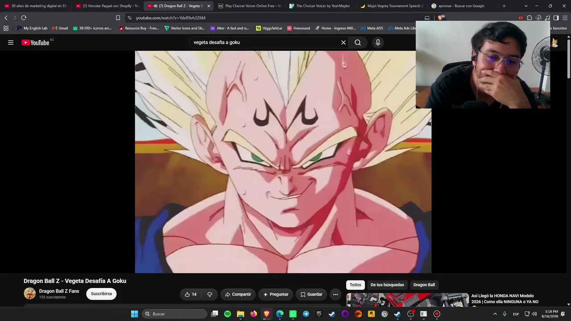
Task: Open 'Resource Boy - Free...' bookmark
Action: (139, 28)
